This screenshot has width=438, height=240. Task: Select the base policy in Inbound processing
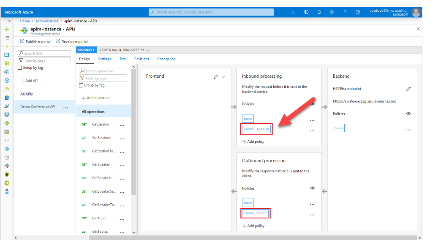pos(248,118)
